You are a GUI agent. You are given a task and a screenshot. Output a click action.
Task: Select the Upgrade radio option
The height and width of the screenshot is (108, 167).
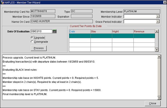click(x=32, y=37)
